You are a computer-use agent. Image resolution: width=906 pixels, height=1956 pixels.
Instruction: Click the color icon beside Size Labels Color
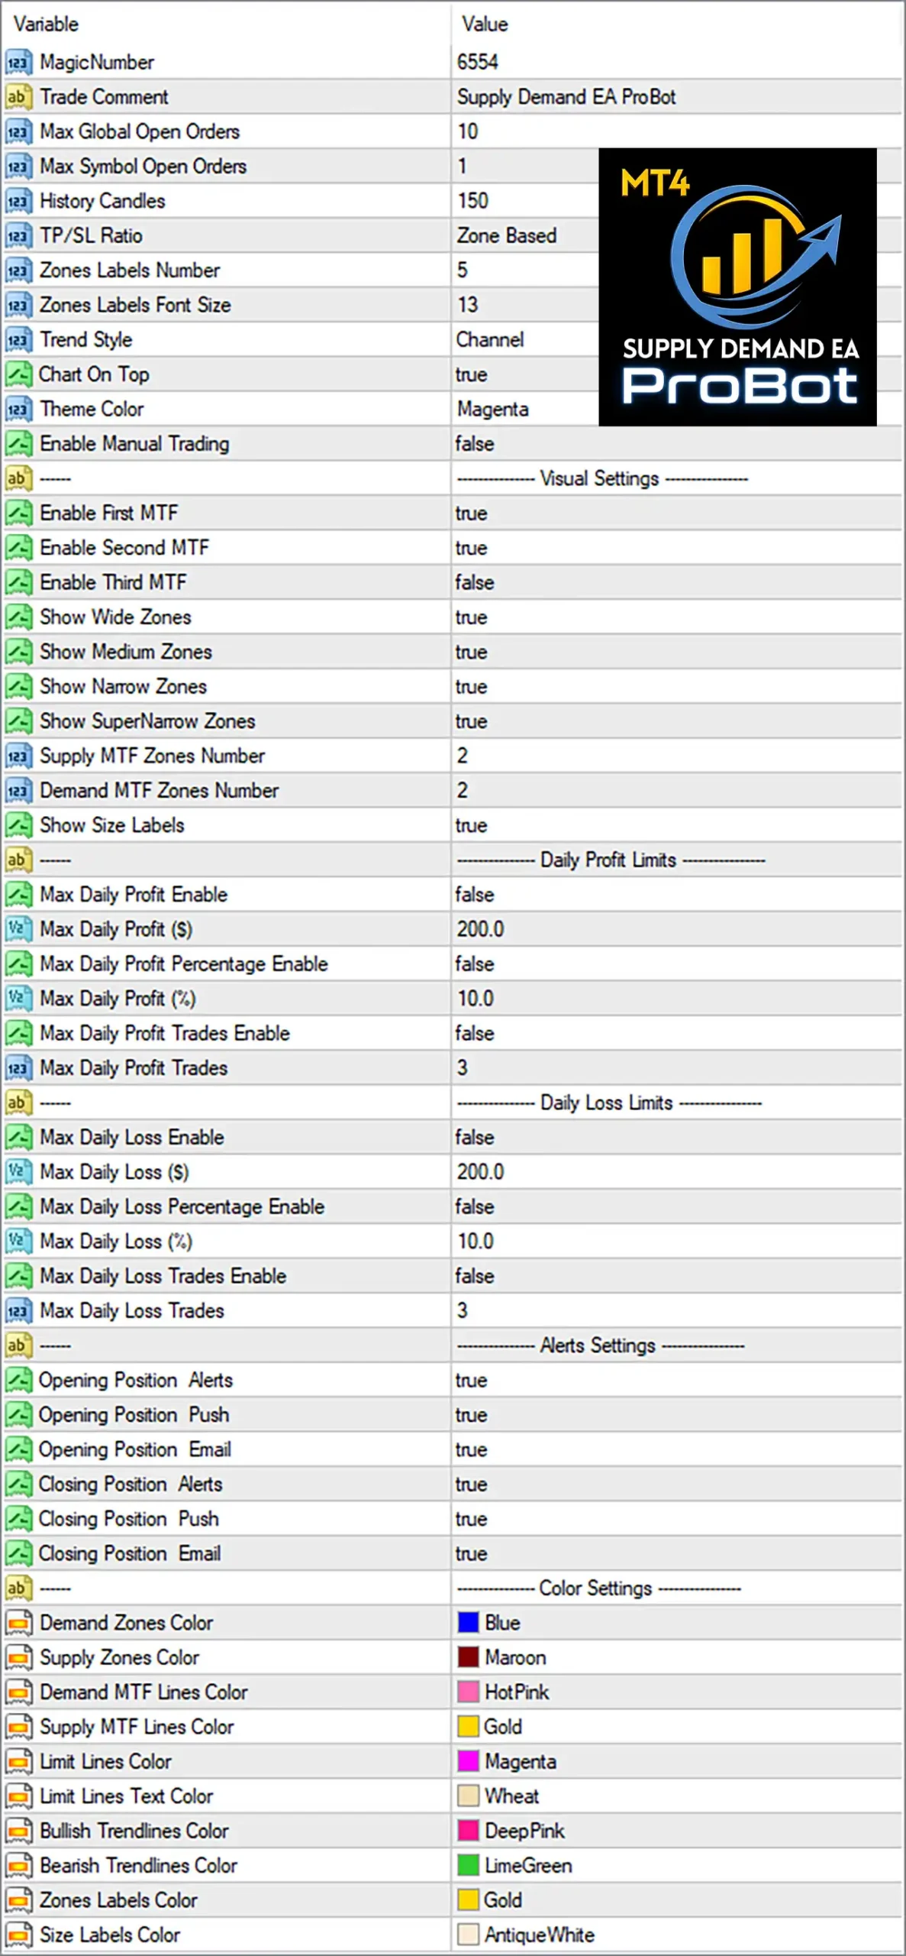click(18, 1935)
